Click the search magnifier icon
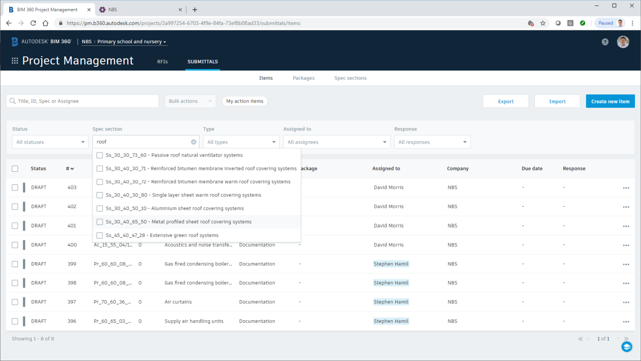The height and width of the screenshot is (361, 641). [x=13, y=101]
